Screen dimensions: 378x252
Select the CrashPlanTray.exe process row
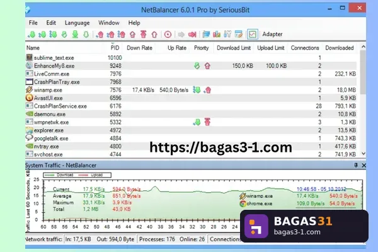click(x=191, y=82)
